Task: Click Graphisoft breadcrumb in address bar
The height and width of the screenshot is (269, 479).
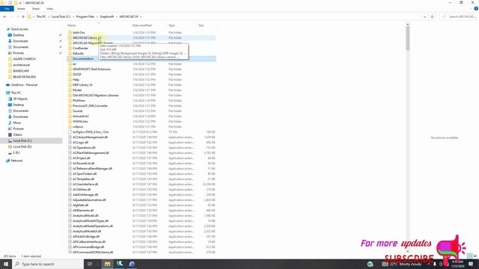Action: (107, 16)
